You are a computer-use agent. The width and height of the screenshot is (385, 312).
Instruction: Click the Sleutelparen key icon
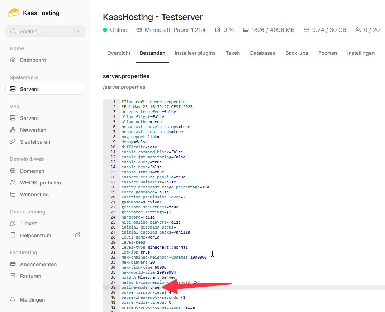13,142
